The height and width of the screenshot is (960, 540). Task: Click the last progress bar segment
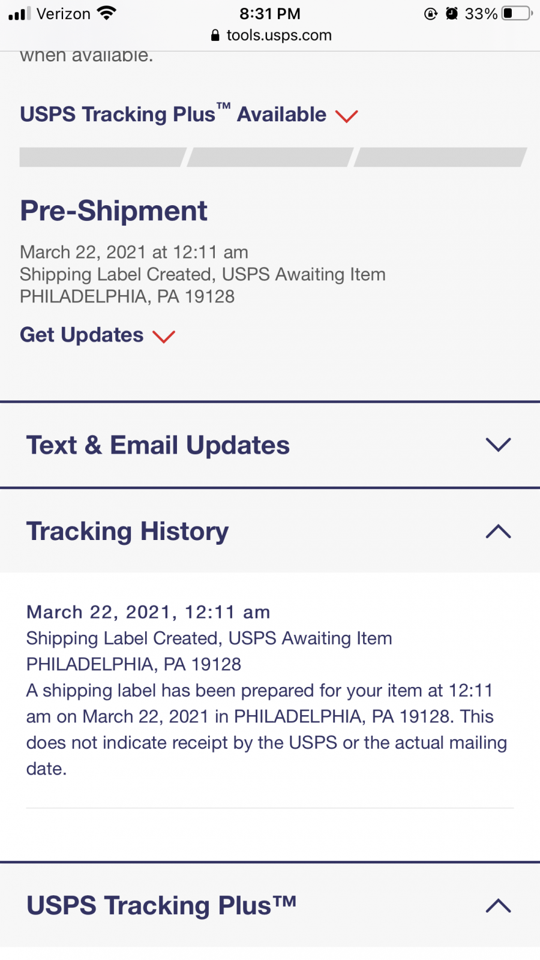click(x=440, y=157)
